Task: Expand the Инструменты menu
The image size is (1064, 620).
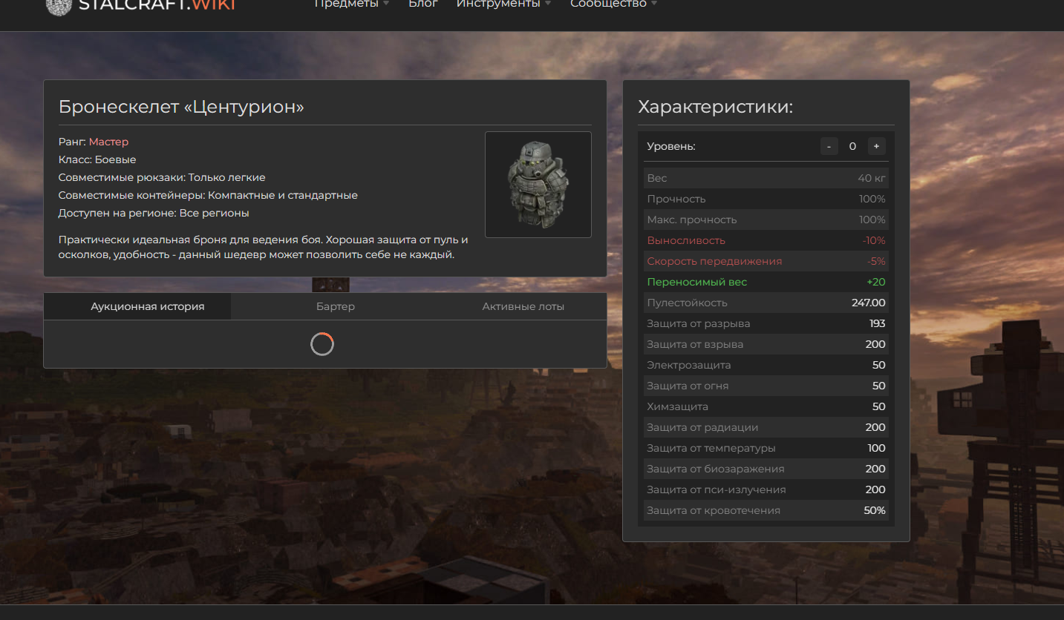Action: 503,4
